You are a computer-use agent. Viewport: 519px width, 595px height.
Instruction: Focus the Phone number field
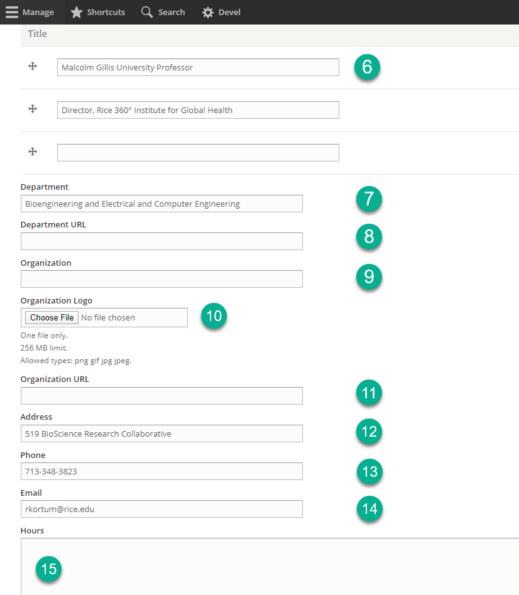pyautogui.click(x=161, y=471)
